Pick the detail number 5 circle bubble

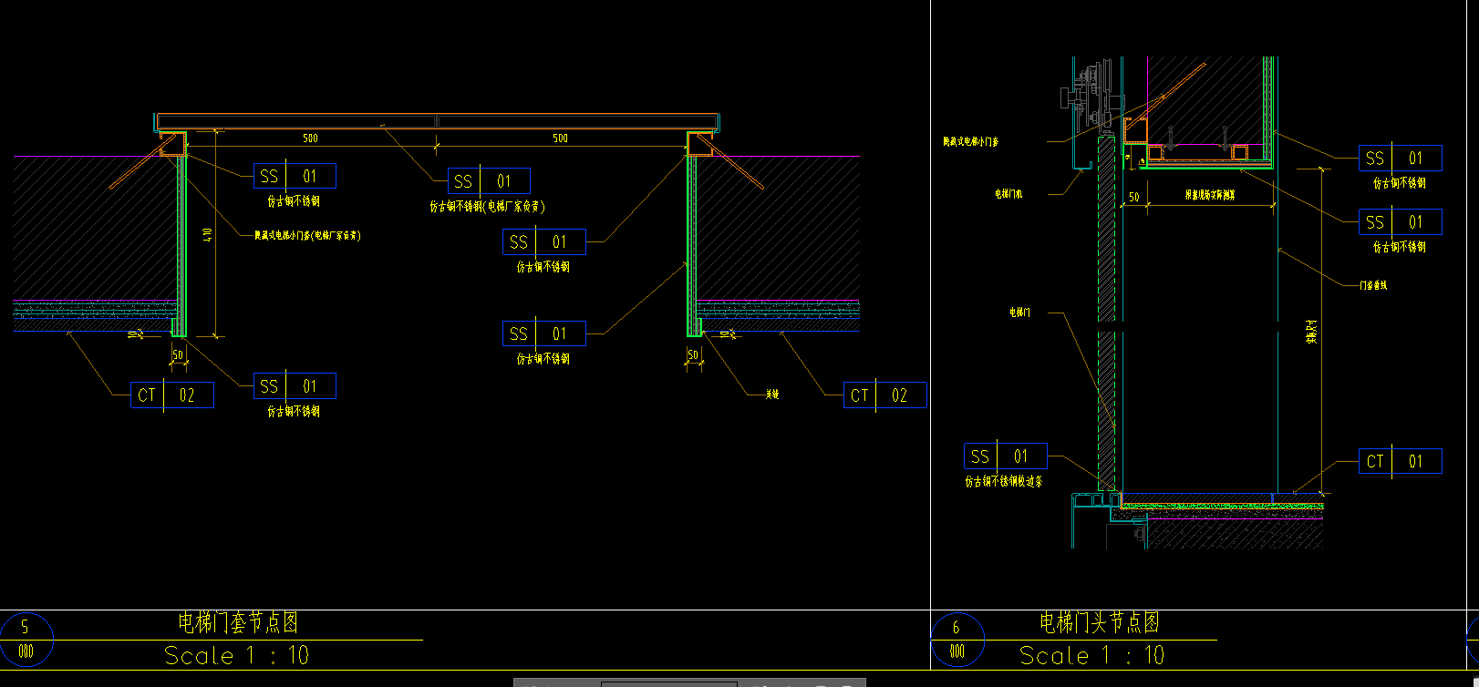26,640
